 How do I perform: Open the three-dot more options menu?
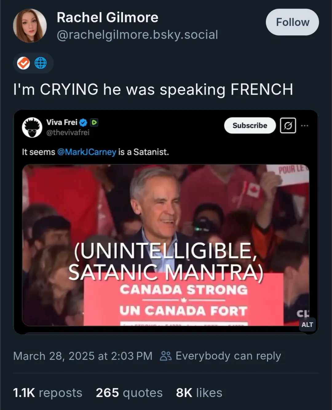pyautogui.click(x=305, y=125)
